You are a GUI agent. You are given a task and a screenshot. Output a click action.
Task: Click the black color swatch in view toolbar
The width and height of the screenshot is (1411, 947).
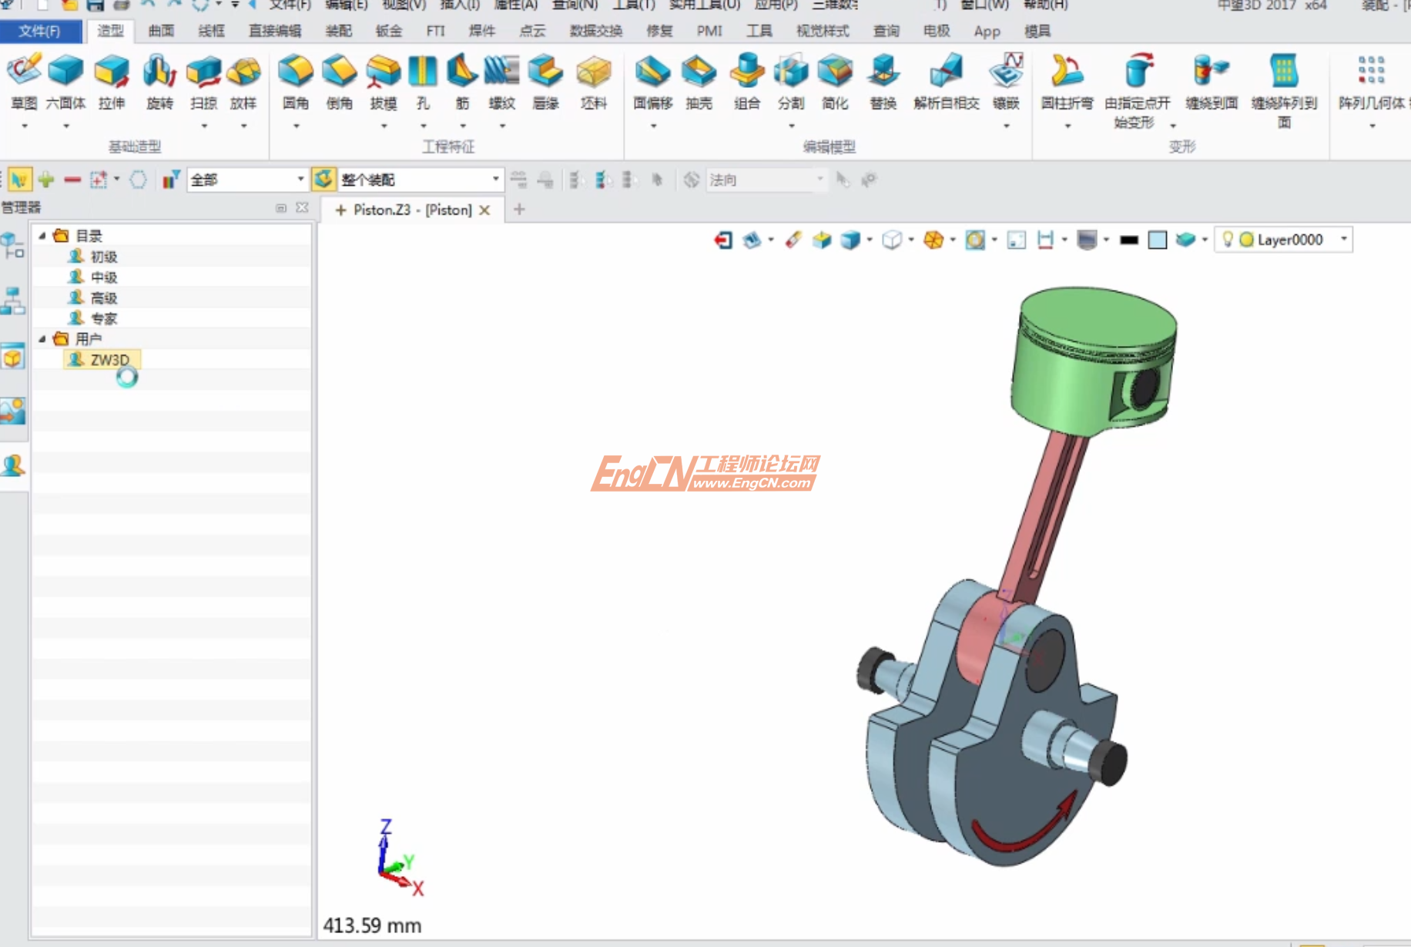click(x=1128, y=240)
